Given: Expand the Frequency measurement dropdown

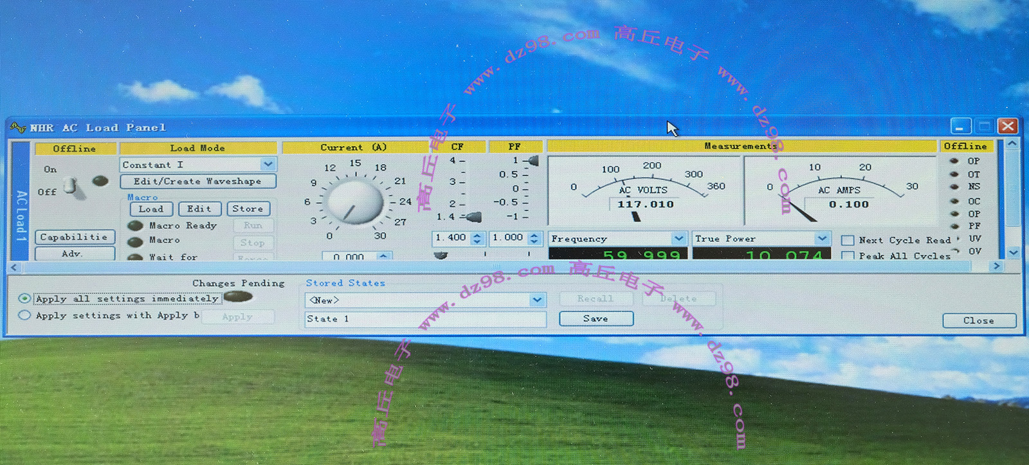Looking at the screenshot, I should (678, 239).
